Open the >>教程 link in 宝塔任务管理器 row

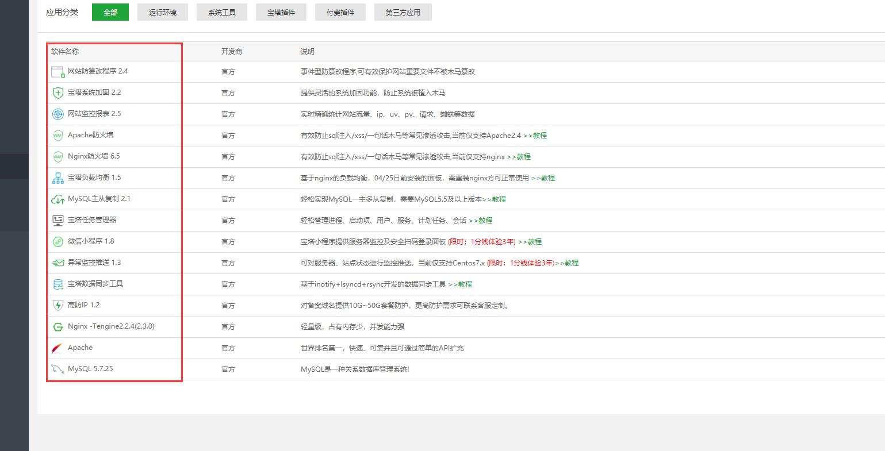[x=480, y=221]
